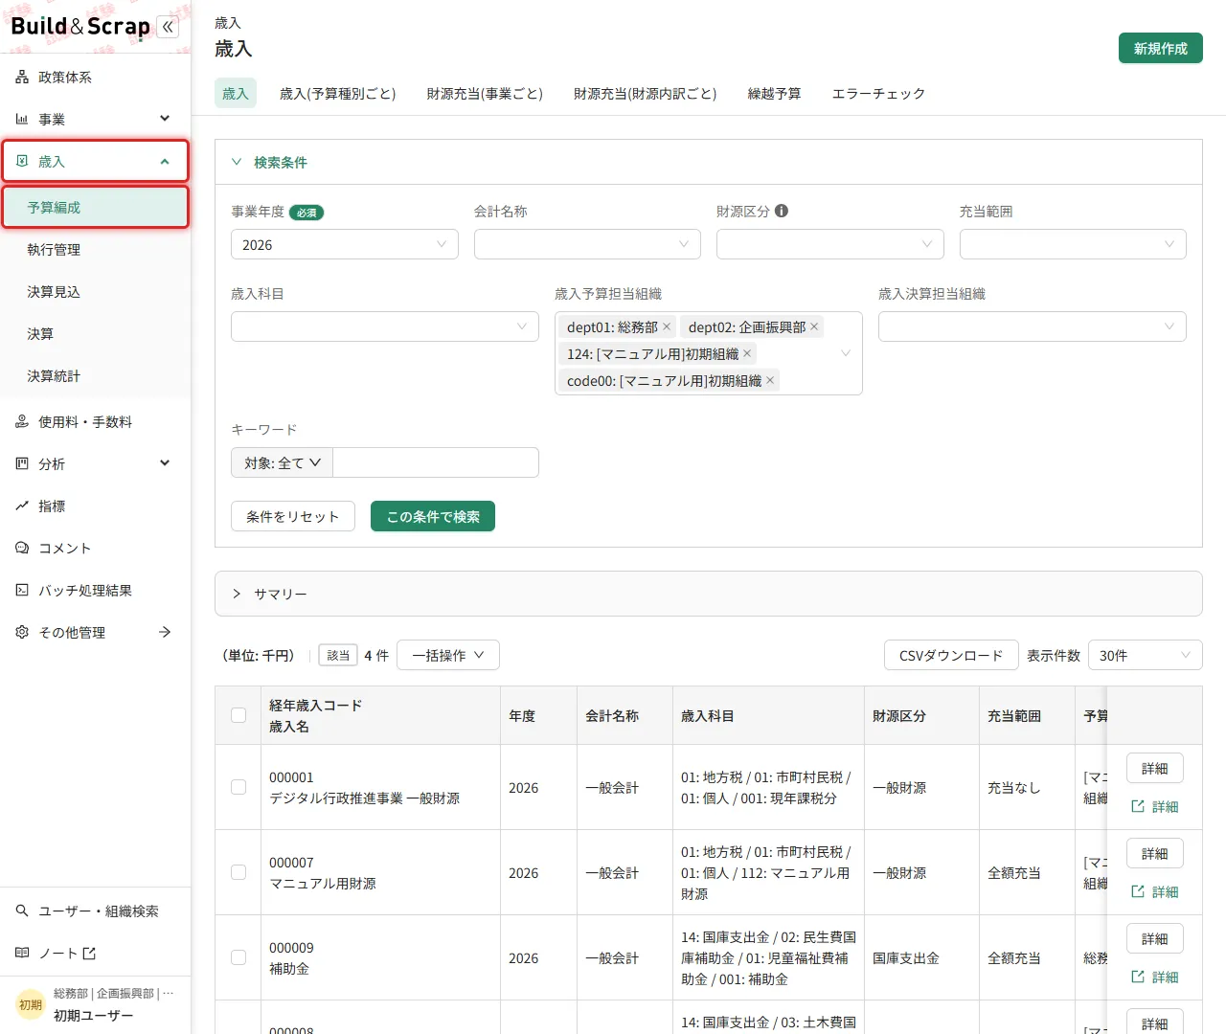Click the keyword text input field
The image size is (1226, 1034).
pos(436,463)
